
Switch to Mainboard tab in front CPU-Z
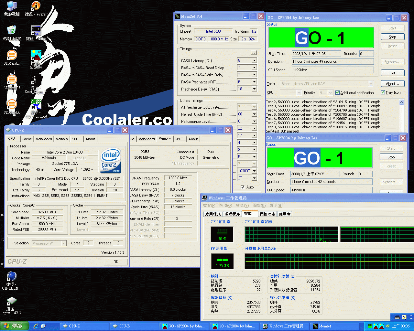(44, 139)
